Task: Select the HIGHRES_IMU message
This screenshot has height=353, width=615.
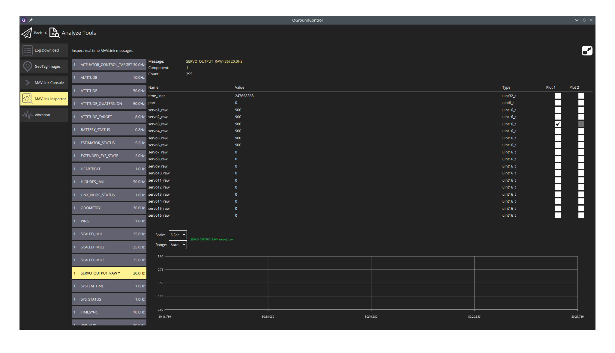Action: (109, 182)
